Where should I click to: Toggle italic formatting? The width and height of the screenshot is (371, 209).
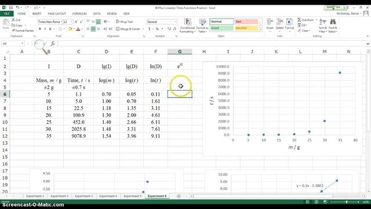click(45, 29)
